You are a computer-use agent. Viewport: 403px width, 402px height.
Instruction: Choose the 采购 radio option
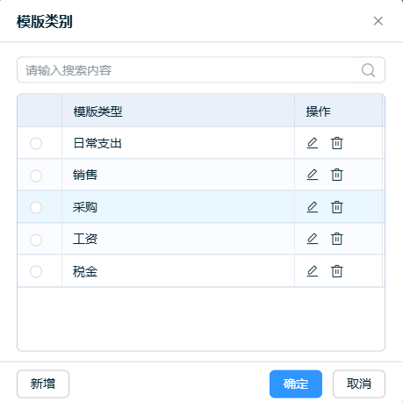pos(36,207)
